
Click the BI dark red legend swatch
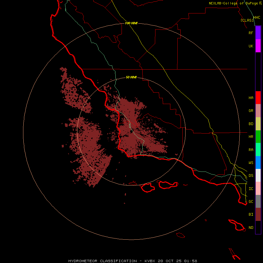coord(258,214)
